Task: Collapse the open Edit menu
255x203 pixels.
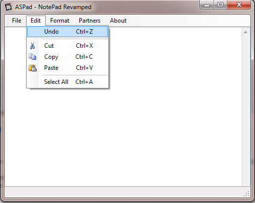Action: [36, 21]
